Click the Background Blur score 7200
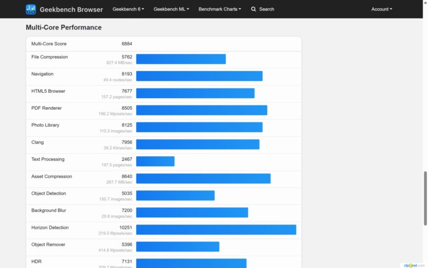This screenshot has height=268, width=428. click(x=127, y=210)
